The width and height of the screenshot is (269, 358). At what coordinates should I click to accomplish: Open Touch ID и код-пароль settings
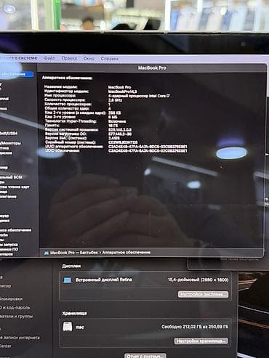pyautogui.click(x=15, y=308)
